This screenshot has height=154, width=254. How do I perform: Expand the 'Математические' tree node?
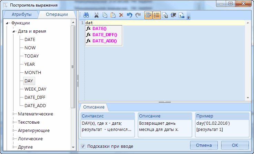point(14,114)
